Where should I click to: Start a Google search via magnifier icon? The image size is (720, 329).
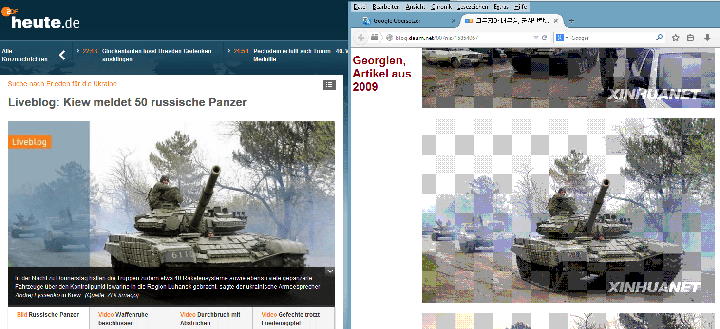point(659,38)
